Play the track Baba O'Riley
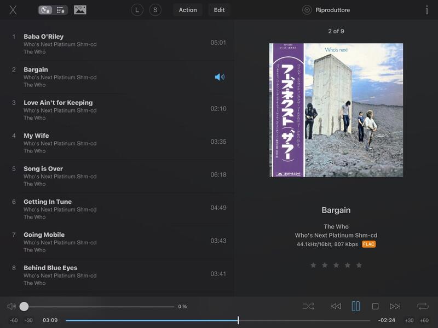This screenshot has width=438, height=328. (44, 37)
